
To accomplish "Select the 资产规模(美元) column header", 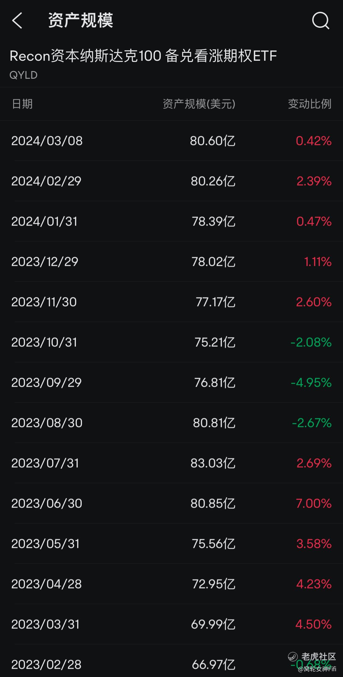I will [199, 104].
